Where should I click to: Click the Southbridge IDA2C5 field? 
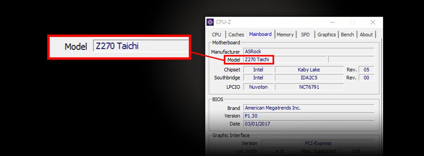point(309,78)
